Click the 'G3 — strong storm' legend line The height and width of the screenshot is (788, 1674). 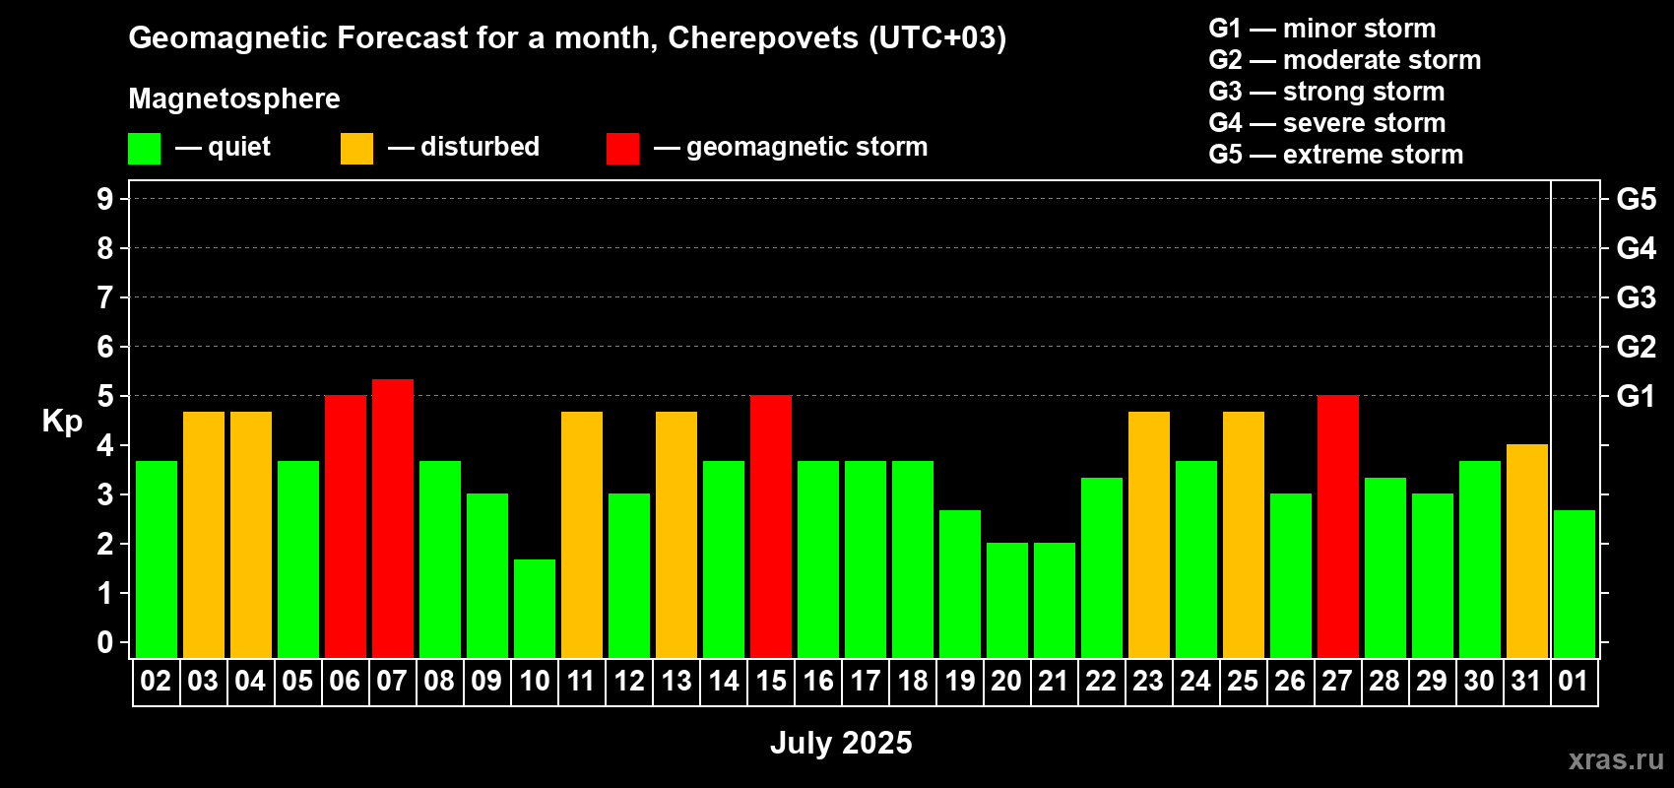point(1326,92)
